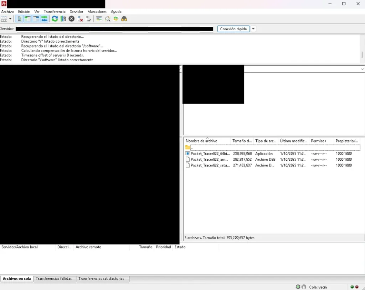Toggle the local directory tree view
The image size is (365, 290).
(28, 19)
